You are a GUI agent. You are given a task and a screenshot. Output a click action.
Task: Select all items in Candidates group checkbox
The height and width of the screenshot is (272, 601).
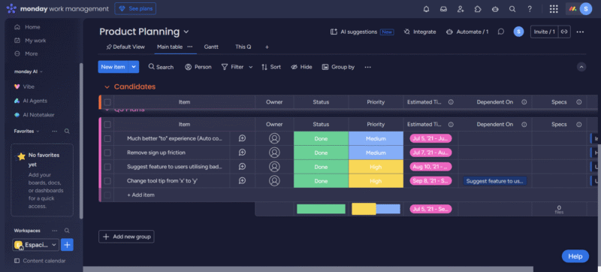point(107,102)
